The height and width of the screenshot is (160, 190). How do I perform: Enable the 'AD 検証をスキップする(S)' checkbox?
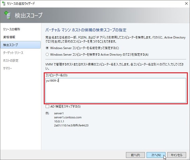tap(47, 106)
